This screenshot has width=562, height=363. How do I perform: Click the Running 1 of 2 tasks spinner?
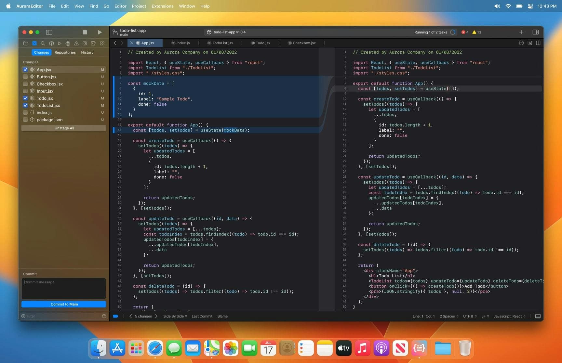tap(453, 32)
